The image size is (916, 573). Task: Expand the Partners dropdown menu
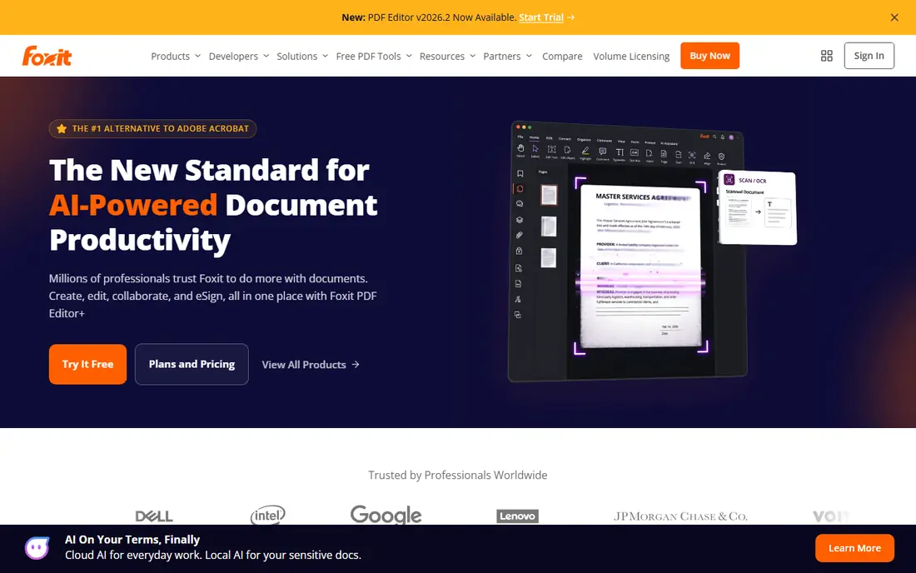[x=507, y=56]
